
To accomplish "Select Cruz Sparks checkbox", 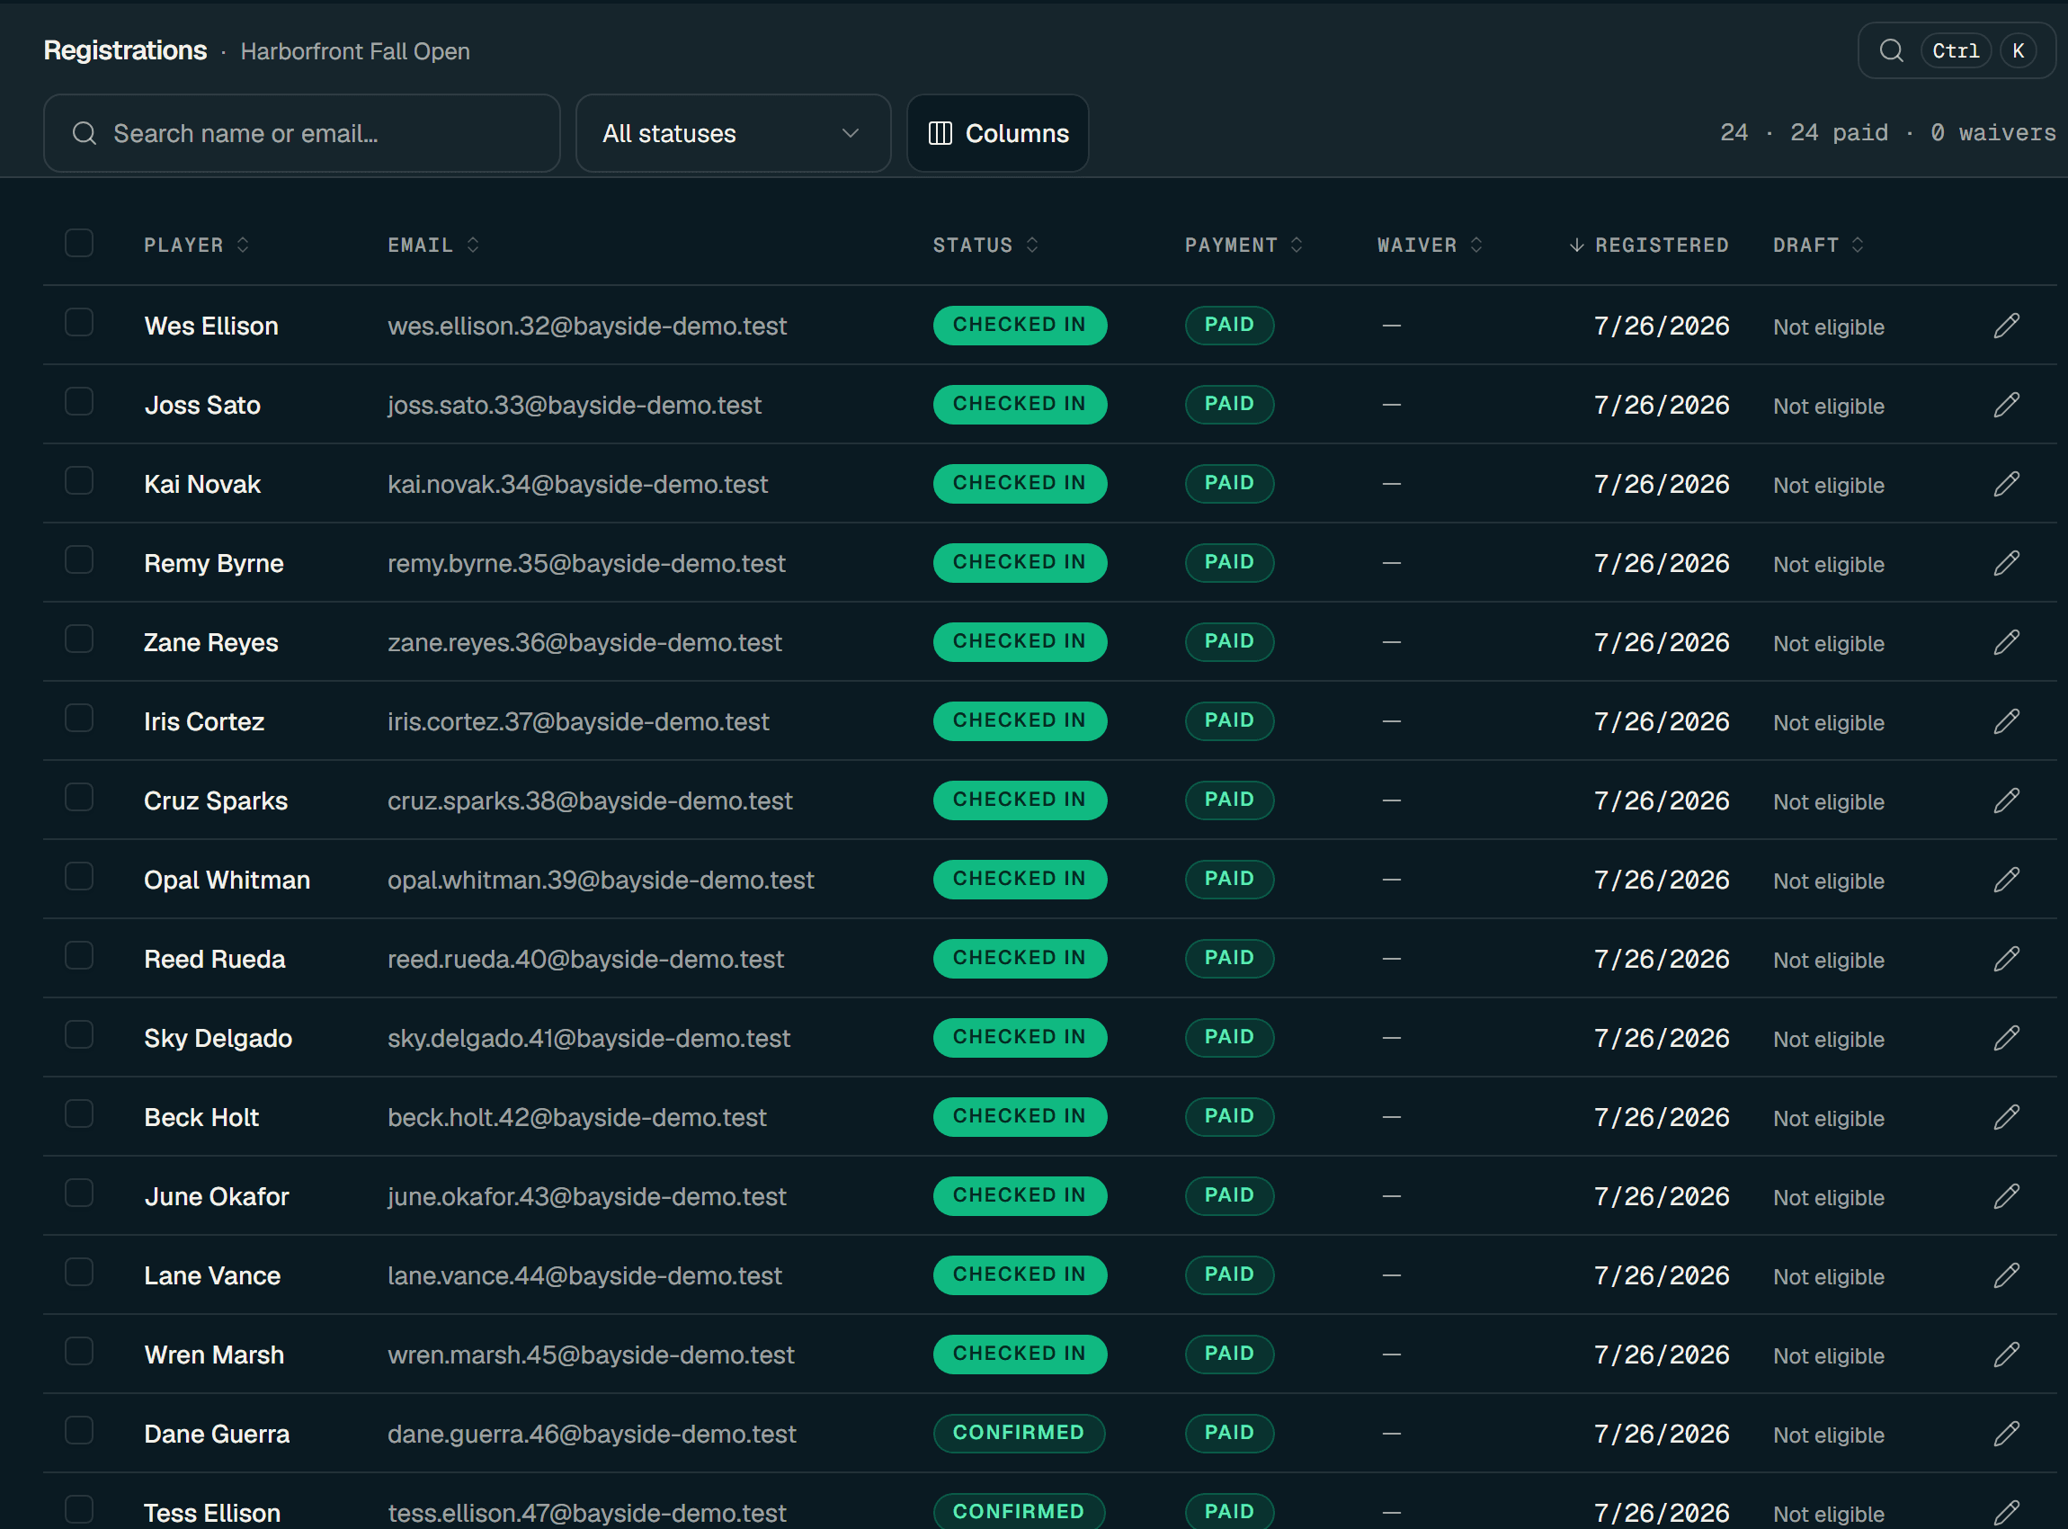I will point(80,798).
